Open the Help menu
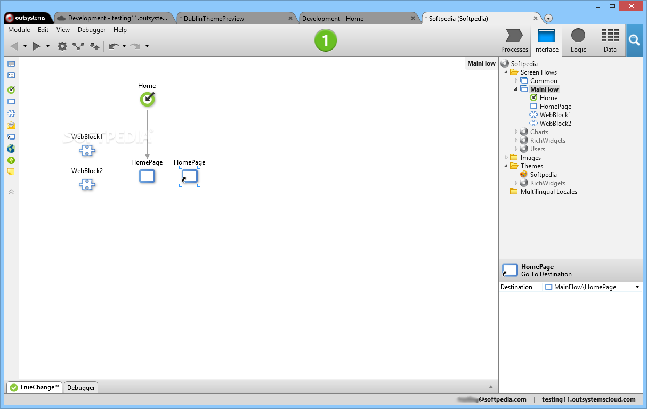Image resolution: width=647 pixels, height=409 pixels. tap(120, 30)
